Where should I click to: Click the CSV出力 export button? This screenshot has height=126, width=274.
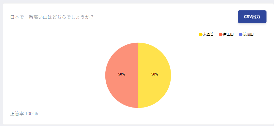point(252,17)
